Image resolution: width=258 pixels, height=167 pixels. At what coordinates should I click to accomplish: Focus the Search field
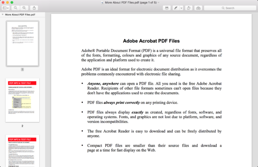click(x=230, y=8)
